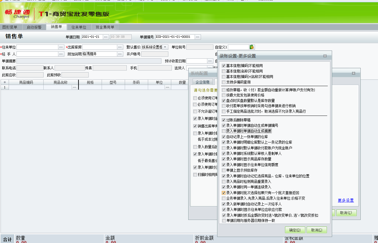Screen dimensions: 378x243
Task: Click the 往来单位 input field
Action: point(38,47)
